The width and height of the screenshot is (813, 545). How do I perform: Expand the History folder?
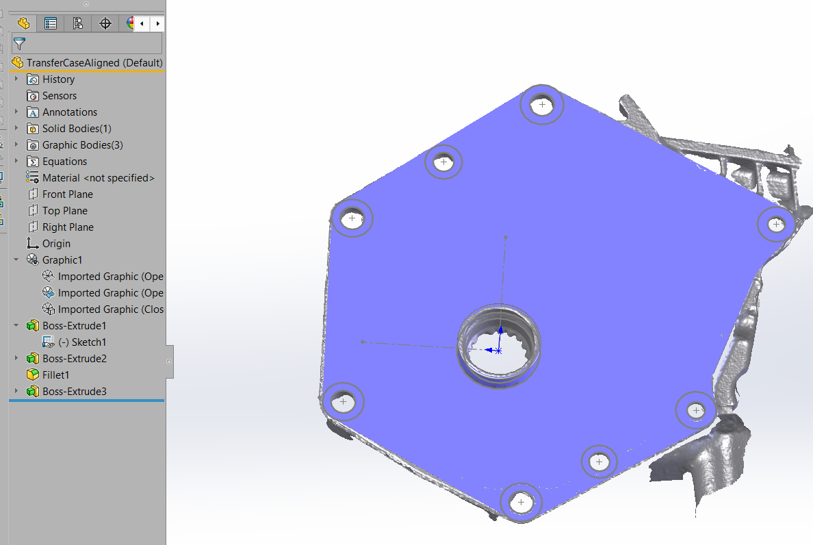(16, 79)
